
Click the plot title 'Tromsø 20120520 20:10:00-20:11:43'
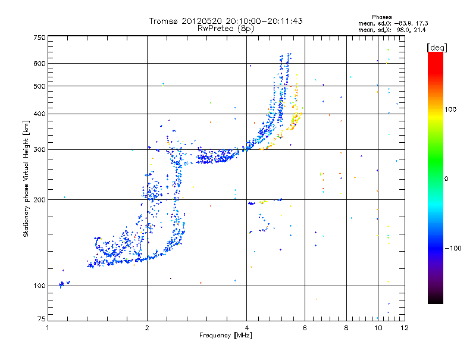pos(226,21)
